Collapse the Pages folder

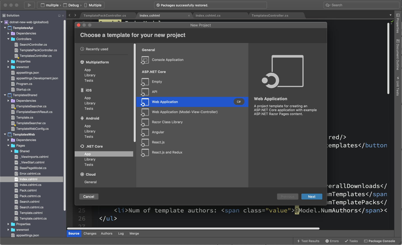[8, 146]
